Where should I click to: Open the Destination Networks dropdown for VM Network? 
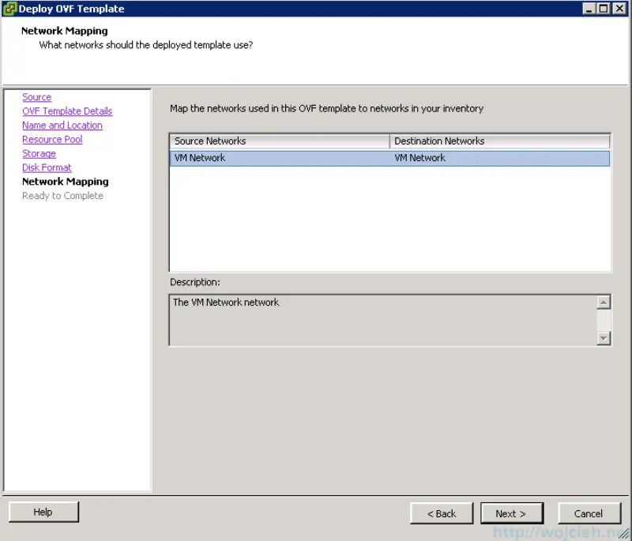[498, 158]
